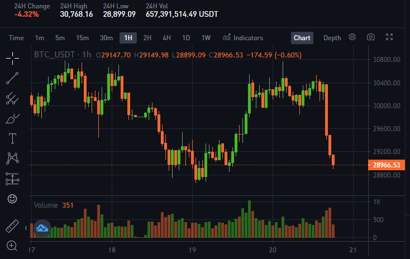Enter fullscreen chart mode
410x259 pixels.
pos(389,37)
